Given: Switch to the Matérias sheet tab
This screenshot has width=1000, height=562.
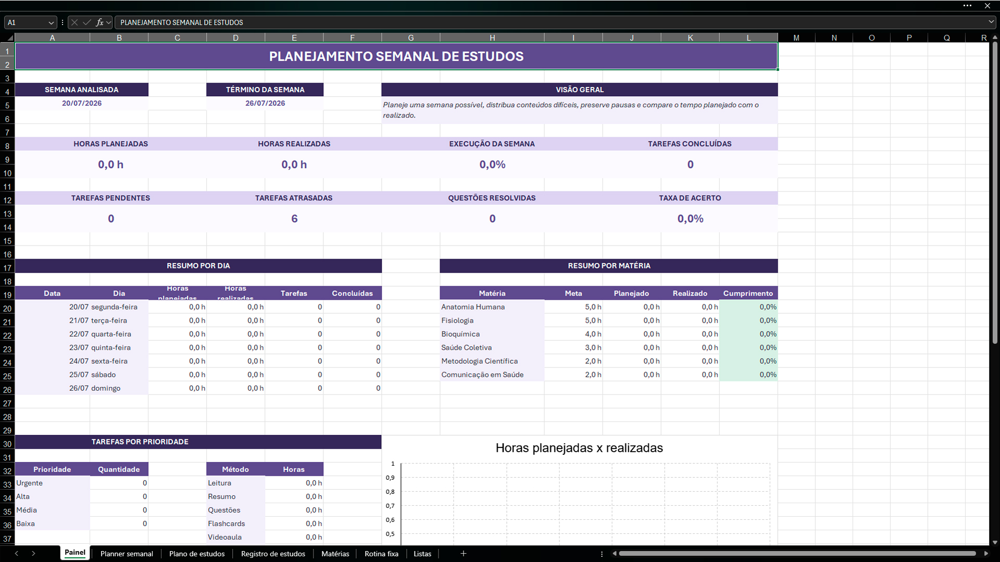Looking at the screenshot, I should pos(335,554).
